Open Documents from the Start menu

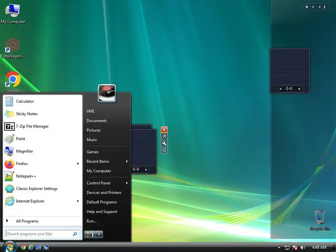[107, 121]
